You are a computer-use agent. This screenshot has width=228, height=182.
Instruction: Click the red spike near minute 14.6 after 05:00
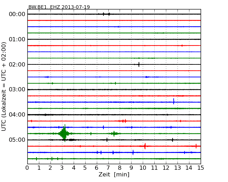196,146
